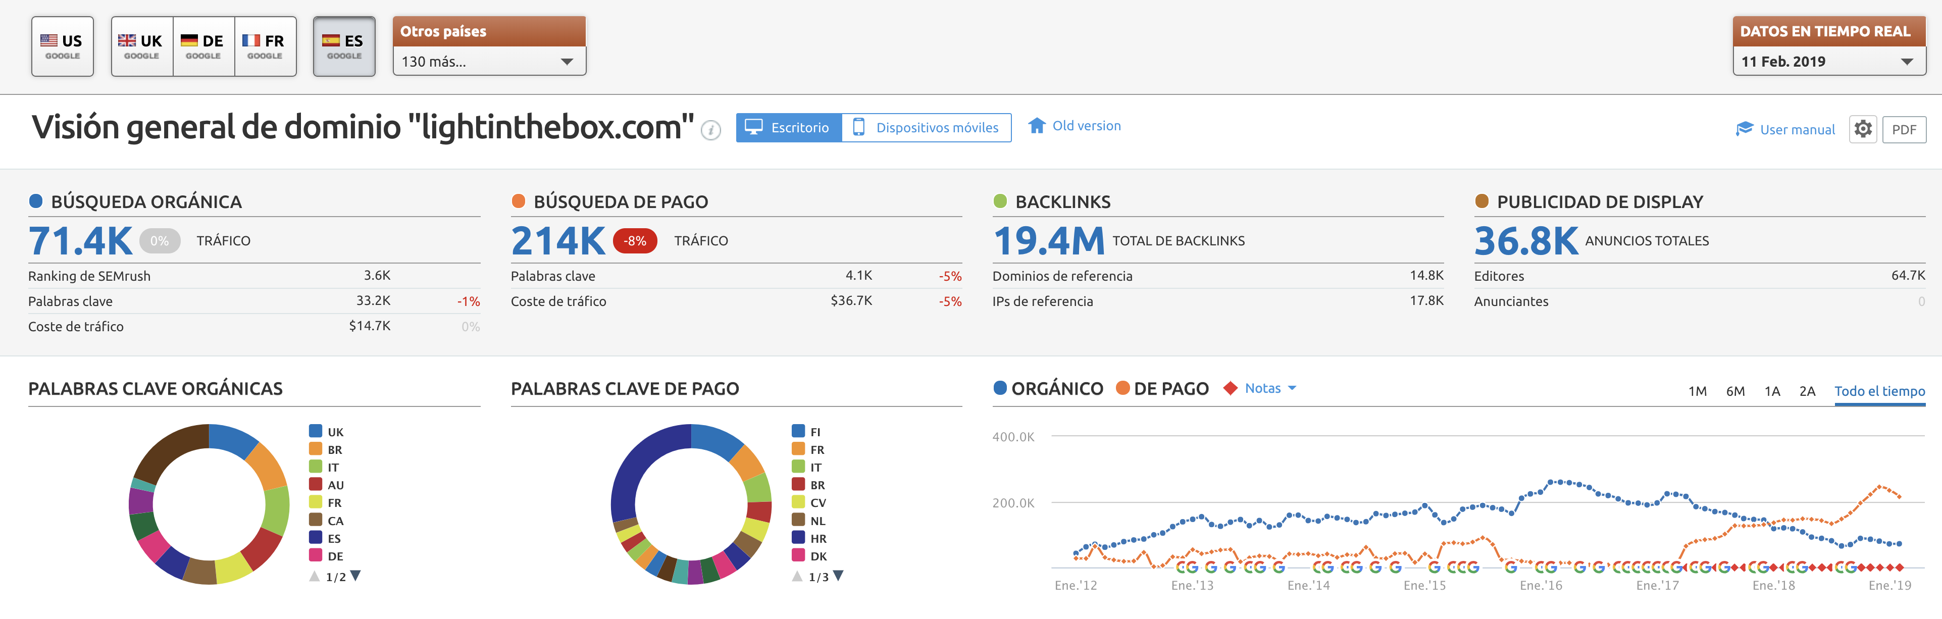This screenshot has width=1942, height=619.
Task: Set chart range to 6M
Action: tap(1735, 391)
